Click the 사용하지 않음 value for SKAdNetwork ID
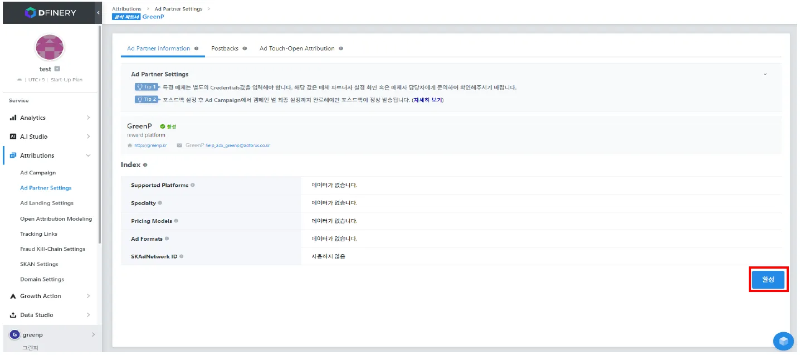Image resolution: width=800 pixels, height=355 pixels. click(328, 256)
